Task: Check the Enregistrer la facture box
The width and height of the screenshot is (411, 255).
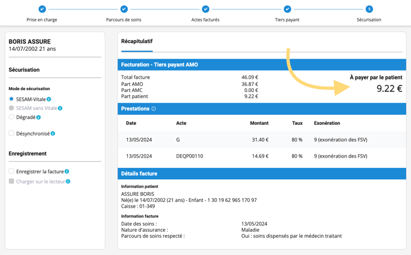Action: click(11, 171)
